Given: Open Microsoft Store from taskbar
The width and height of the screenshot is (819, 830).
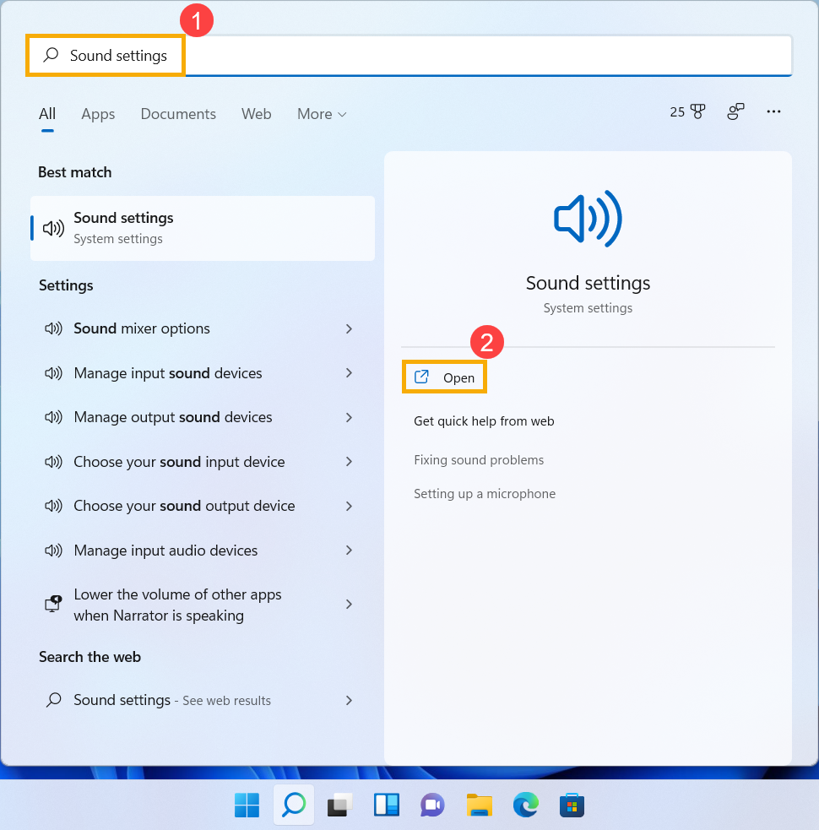Looking at the screenshot, I should pos(572,806).
